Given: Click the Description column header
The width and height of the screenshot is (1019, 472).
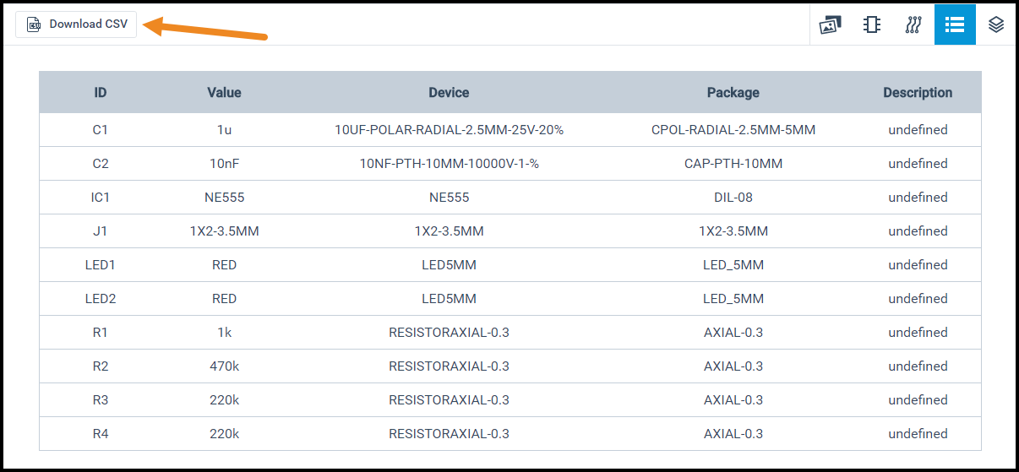Looking at the screenshot, I should 918,93.
